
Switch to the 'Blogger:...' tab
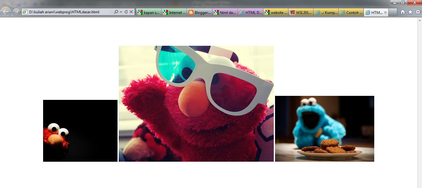click(199, 12)
